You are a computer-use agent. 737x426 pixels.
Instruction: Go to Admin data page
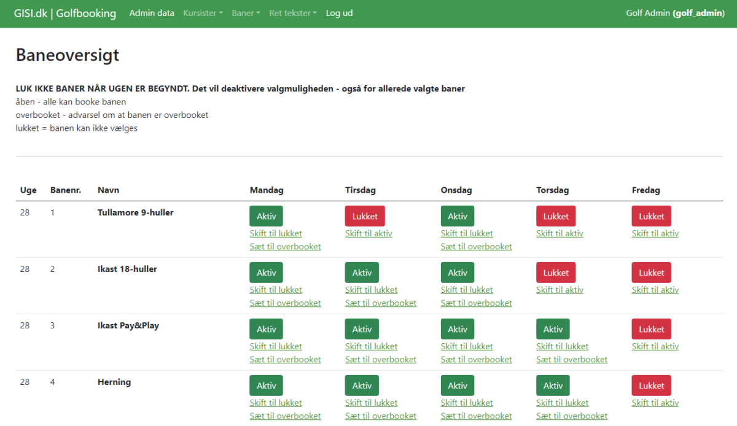152,13
